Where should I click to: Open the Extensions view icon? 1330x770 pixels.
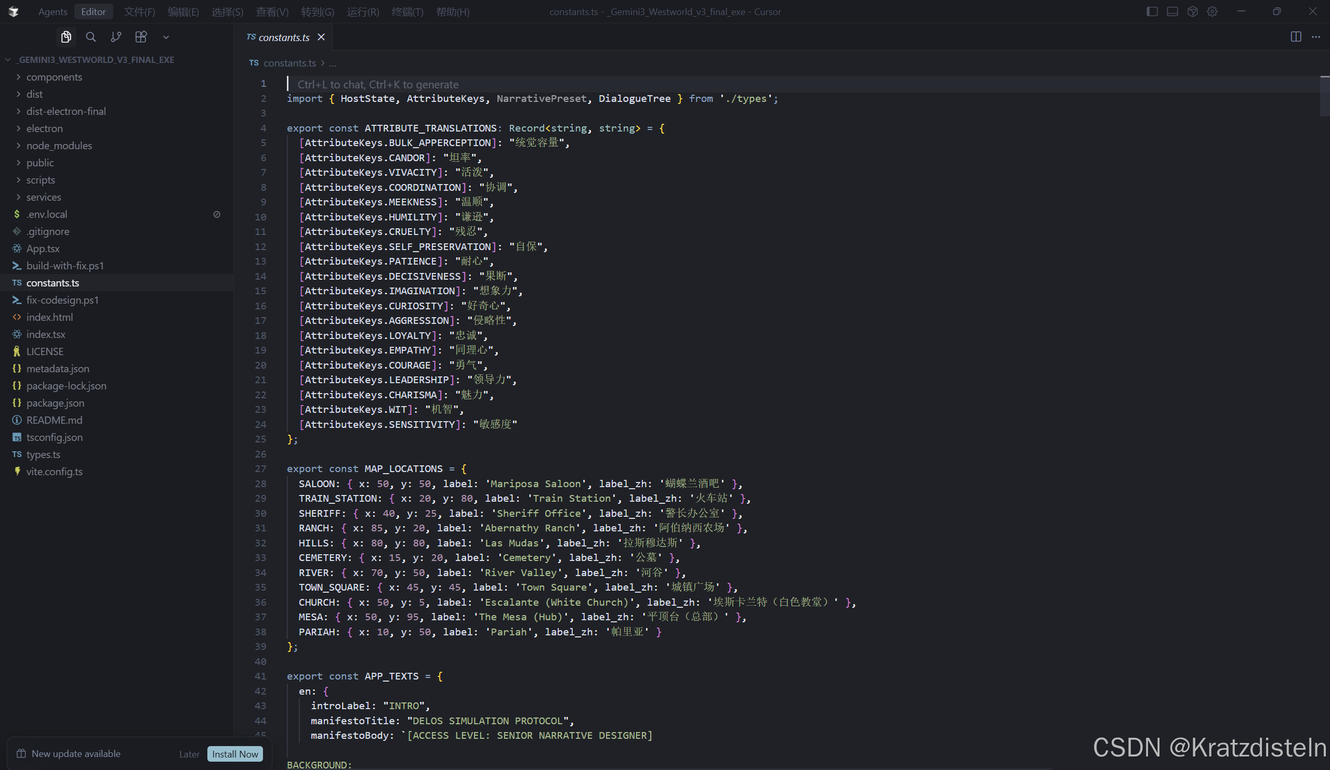141,37
